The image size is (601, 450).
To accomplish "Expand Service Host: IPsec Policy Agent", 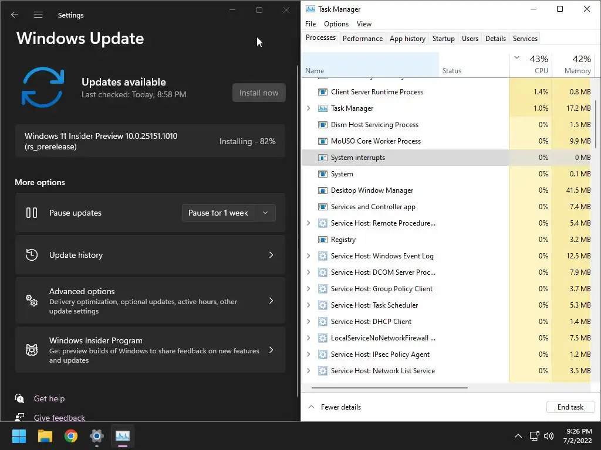I will (x=309, y=354).
